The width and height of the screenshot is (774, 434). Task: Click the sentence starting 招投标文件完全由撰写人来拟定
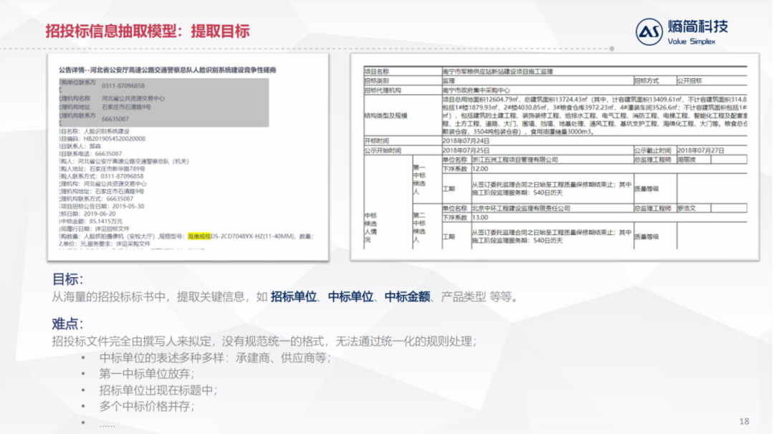click(x=264, y=342)
